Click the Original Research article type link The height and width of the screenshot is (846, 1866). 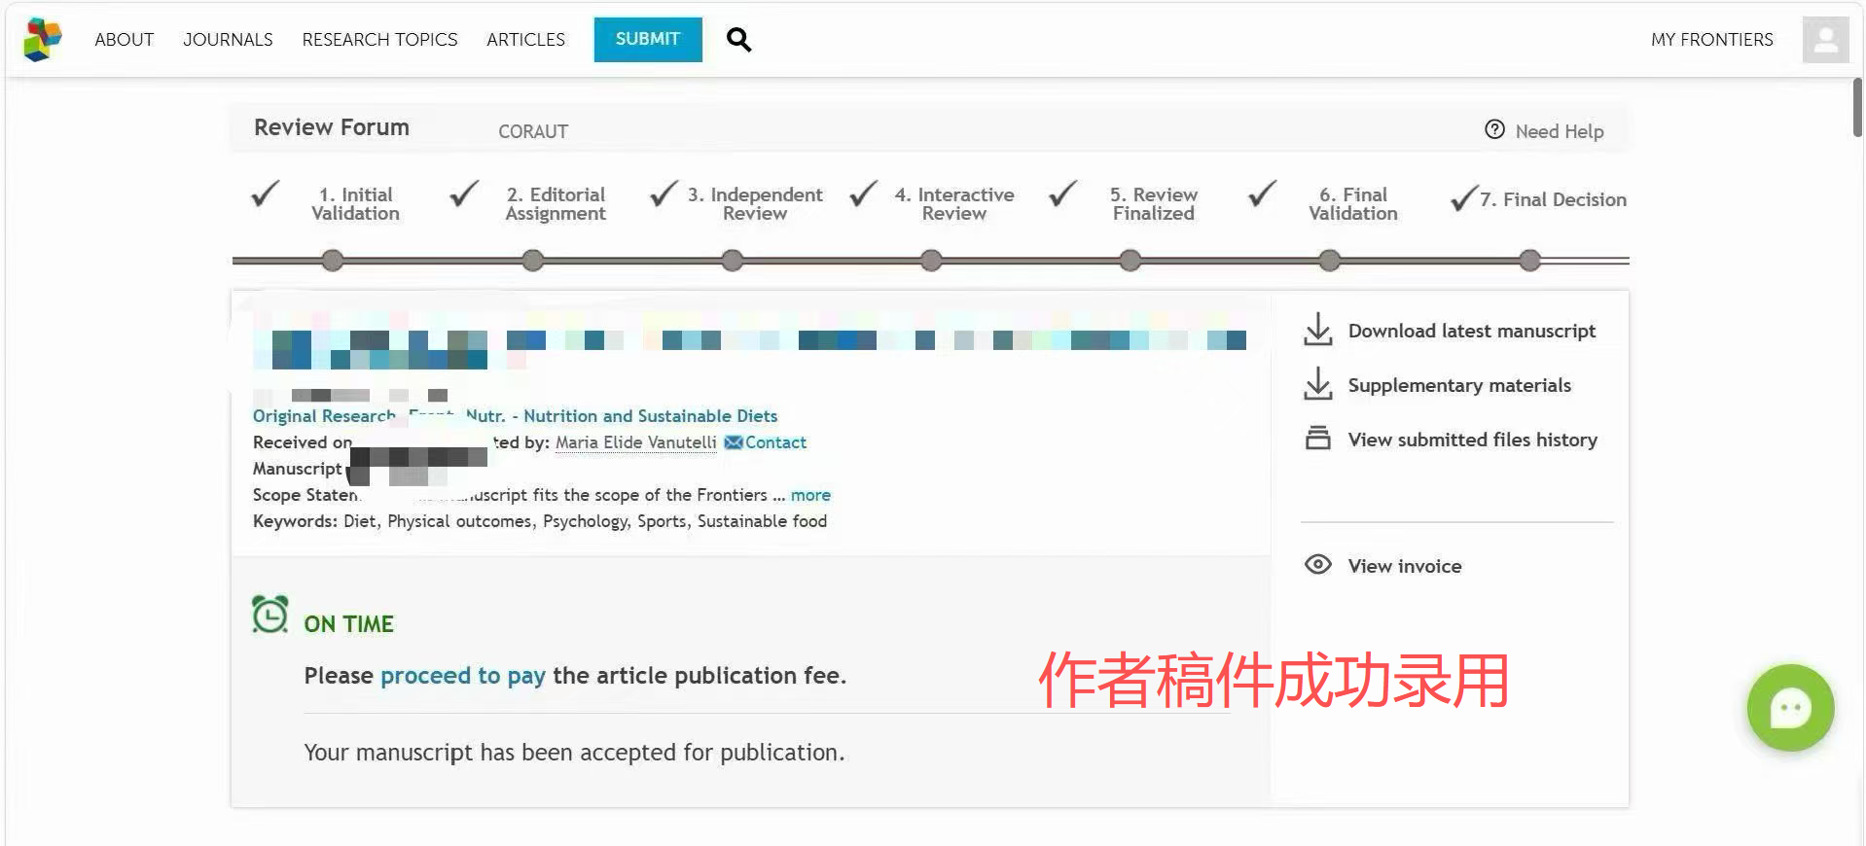point(324,416)
